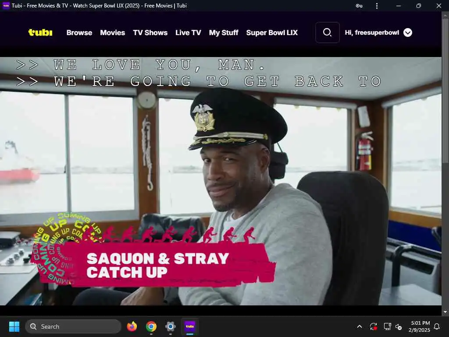The width and height of the screenshot is (449, 337).
Task: Click the muted volume tray icon
Action: pyautogui.click(x=398, y=326)
